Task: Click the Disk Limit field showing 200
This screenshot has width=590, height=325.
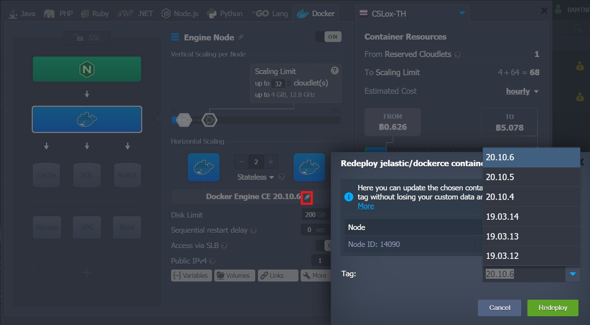Action: pos(315,215)
